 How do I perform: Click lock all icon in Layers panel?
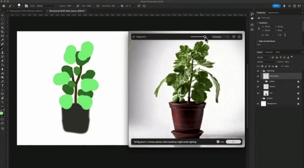point(276,67)
